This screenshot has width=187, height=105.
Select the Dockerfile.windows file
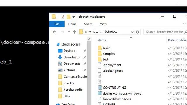coord(117,99)
